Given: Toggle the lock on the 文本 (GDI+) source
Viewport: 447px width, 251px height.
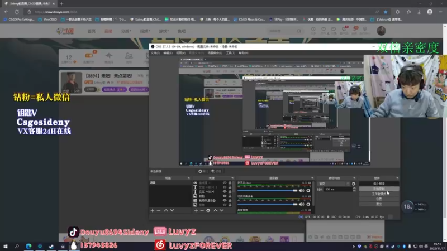Looking at the screenshot, I should click(x=230, y=191).
